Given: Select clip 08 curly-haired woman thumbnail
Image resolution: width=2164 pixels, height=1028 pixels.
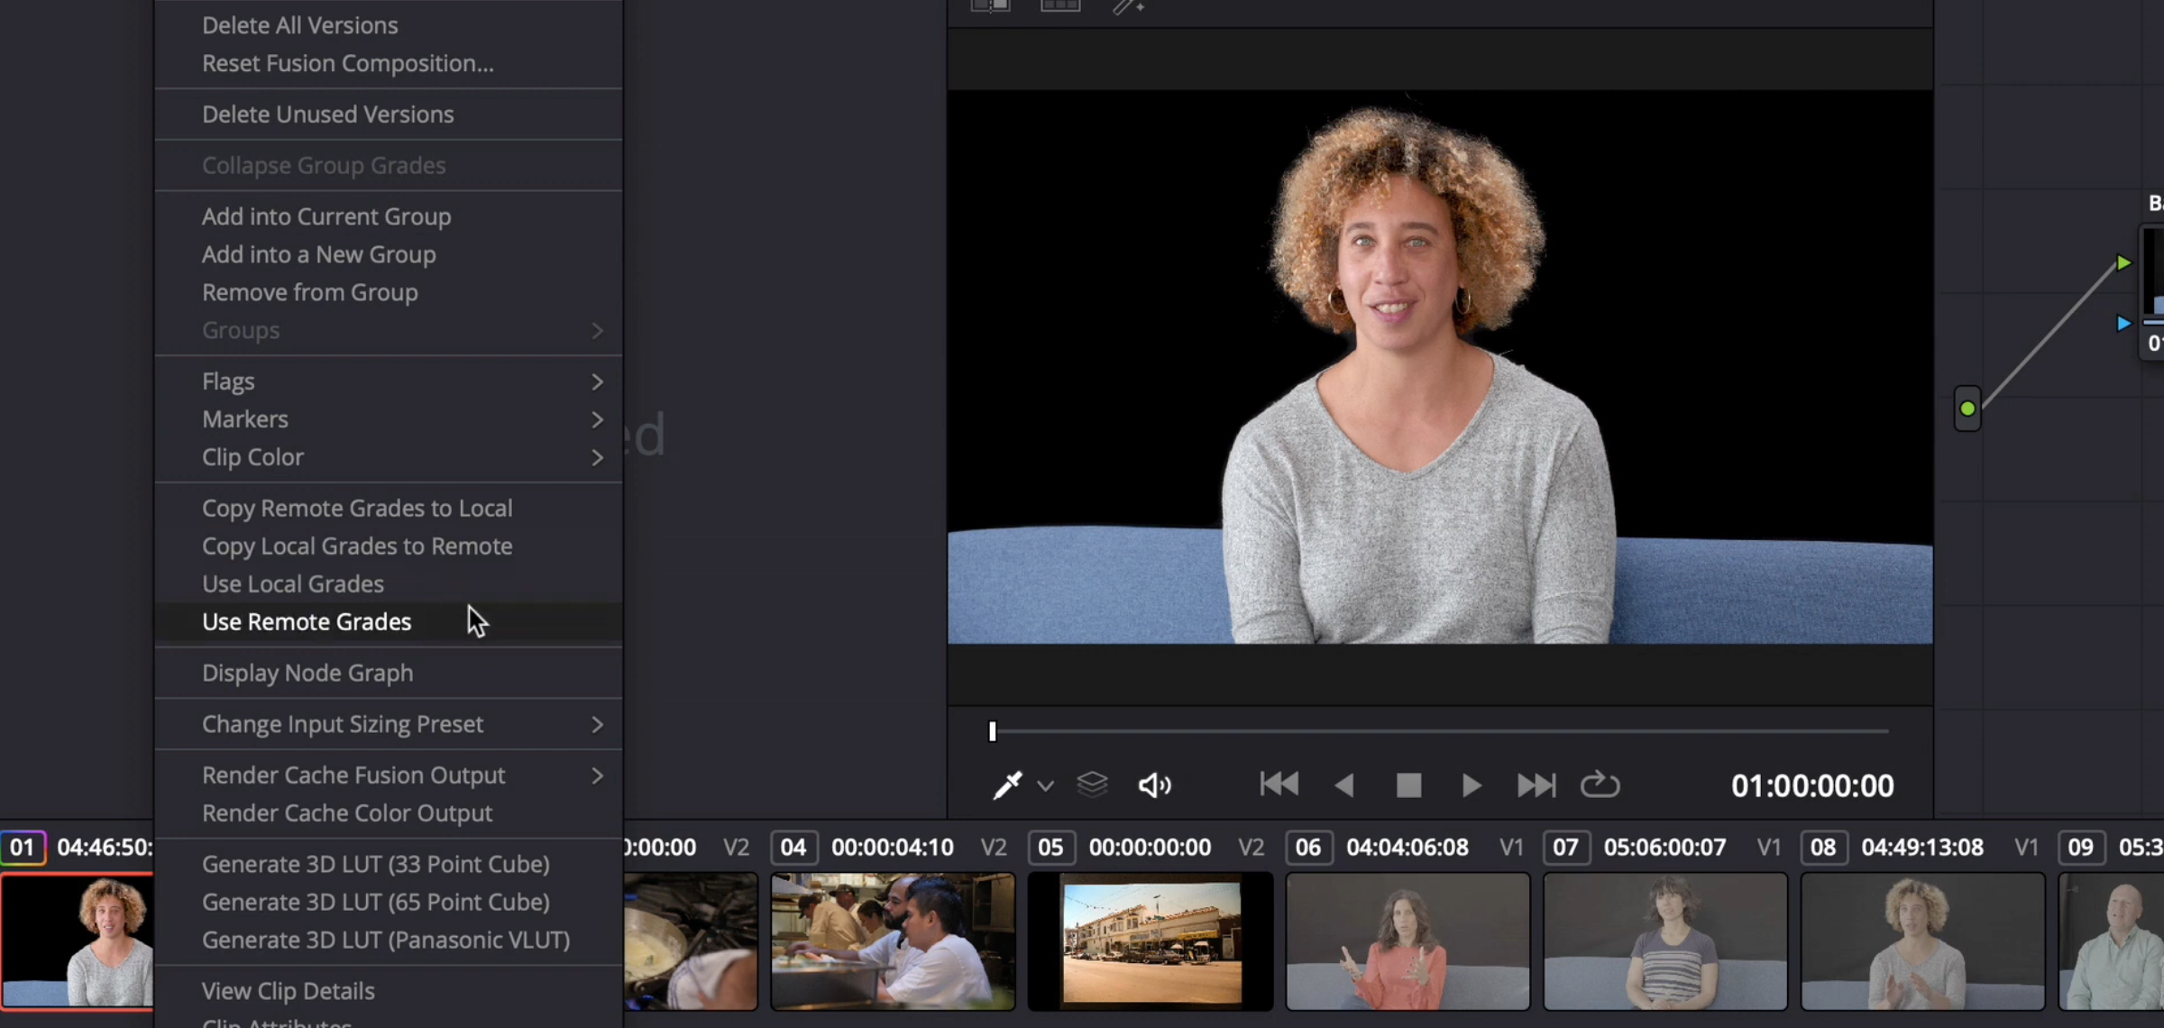Looking at the screenshot, I should (1922, 941).
